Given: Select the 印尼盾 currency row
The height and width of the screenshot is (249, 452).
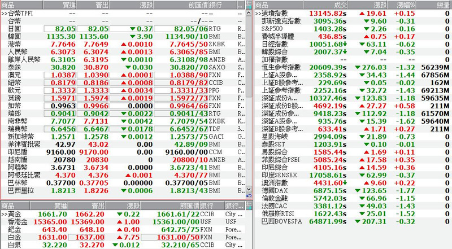Looking at the screenshot, I should [123, 152].
